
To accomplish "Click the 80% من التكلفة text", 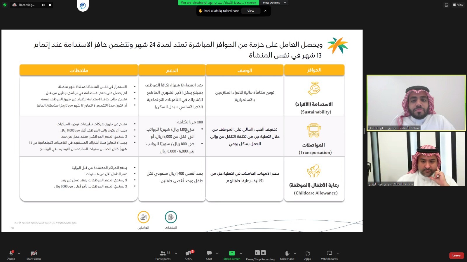I will click(190, 122).
